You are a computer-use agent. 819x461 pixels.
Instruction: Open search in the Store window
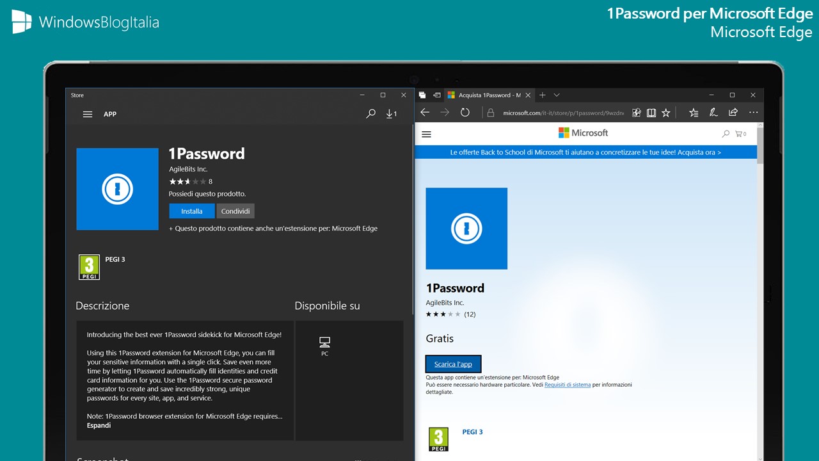pos(370,114)
